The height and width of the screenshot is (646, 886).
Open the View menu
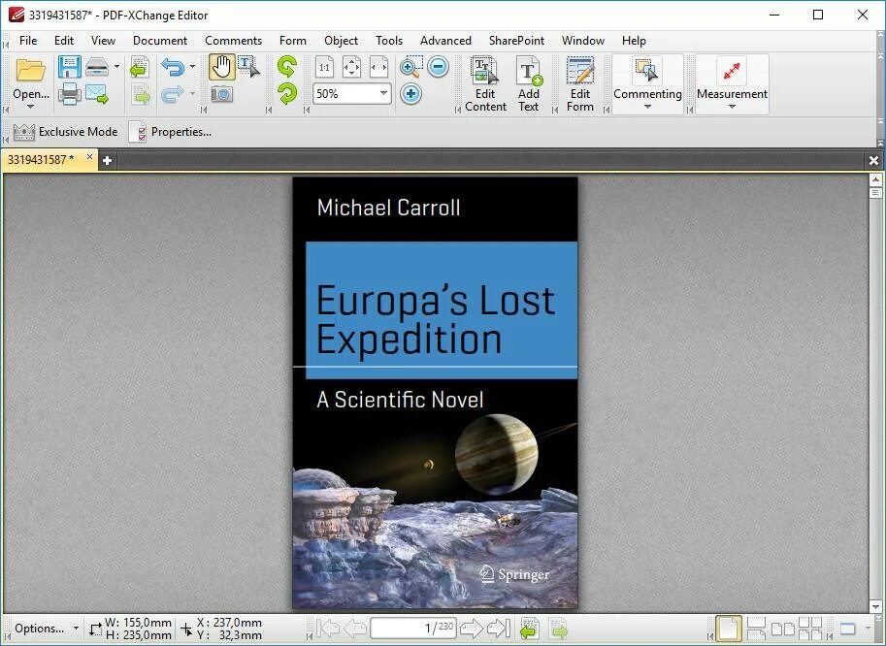(103, 41)
